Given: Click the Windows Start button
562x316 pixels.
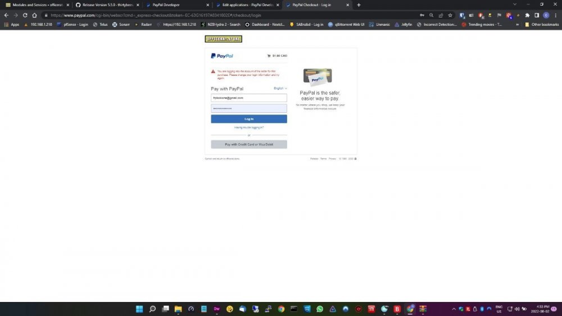Looking at the screenshot, I should 139,309.
